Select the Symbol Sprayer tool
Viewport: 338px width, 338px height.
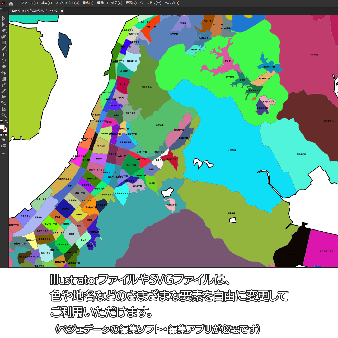click(x=4, y=97)
